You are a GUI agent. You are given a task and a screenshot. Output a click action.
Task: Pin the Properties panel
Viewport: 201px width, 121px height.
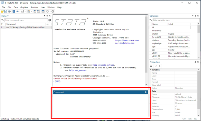click(x=195, y=62)
